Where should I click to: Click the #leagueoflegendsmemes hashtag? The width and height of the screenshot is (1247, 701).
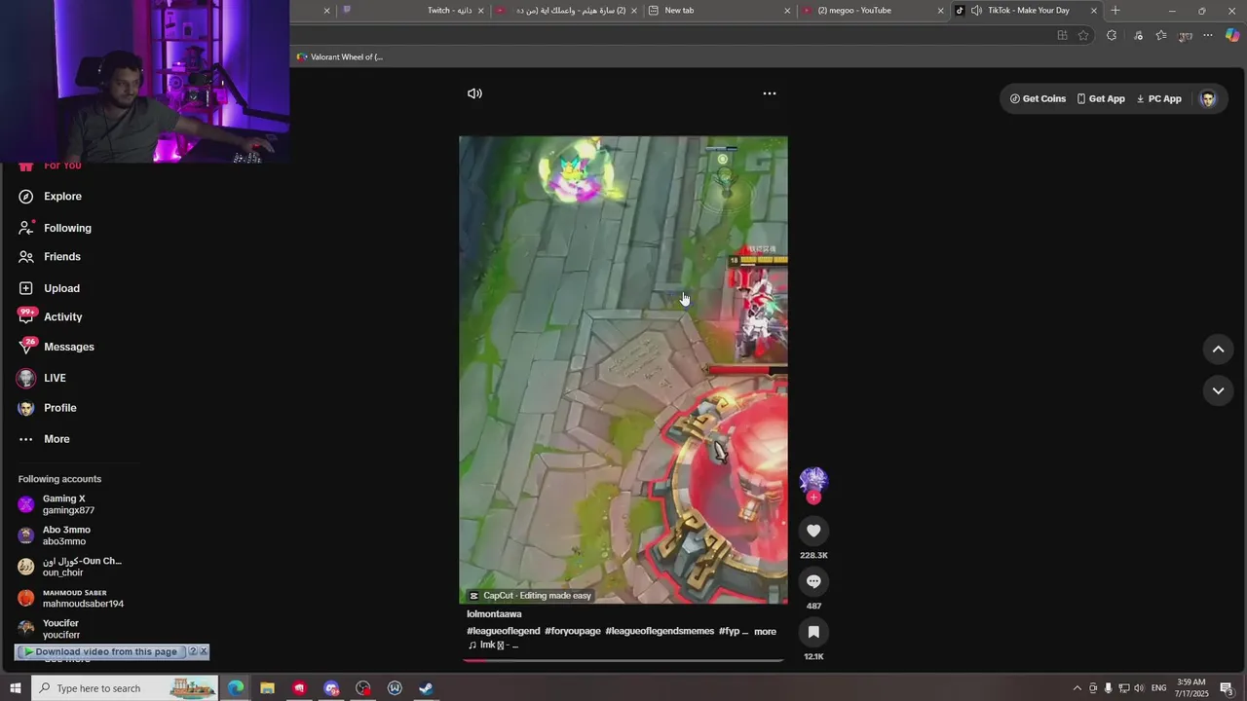pyautogui.click(x=660, y=631)
